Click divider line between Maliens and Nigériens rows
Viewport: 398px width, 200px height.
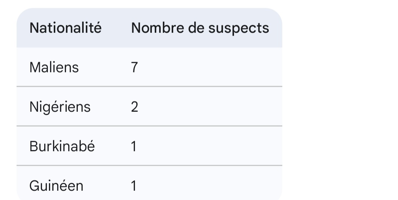[x=149, y=86]
